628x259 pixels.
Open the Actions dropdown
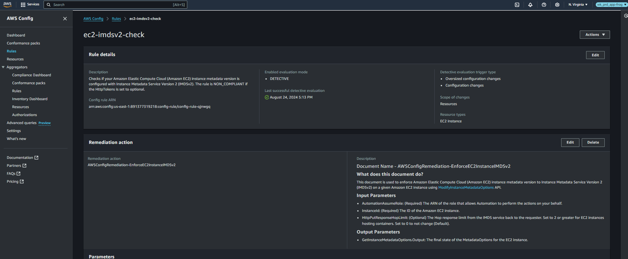[x=595, y=34]
